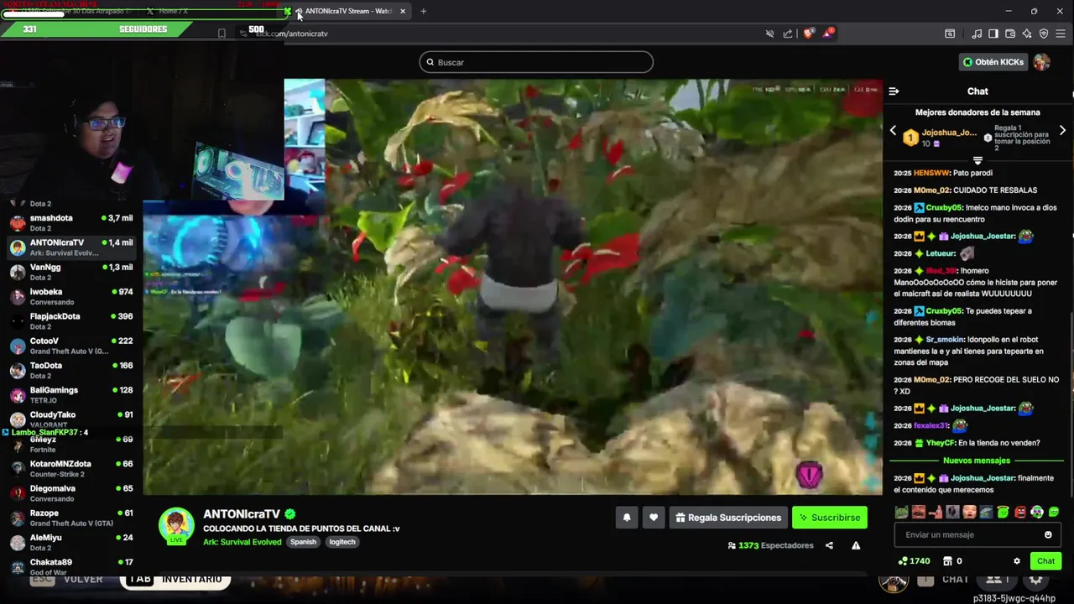Close the ANTONIcraTV Stream tab
This screenshot has height=604, width=1074.
tap(403, 11)
